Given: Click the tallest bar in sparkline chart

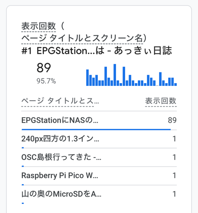Looking at the screenshot, I should click(115, 75).
